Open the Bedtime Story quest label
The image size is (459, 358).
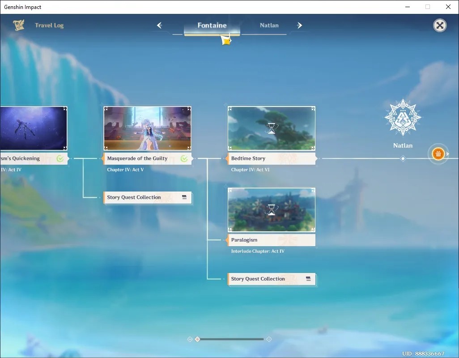pyautogui.click(x=272, y=158)
